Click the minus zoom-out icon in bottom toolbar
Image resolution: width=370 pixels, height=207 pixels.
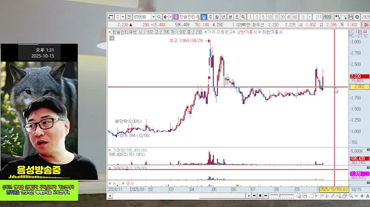[357, 196]
